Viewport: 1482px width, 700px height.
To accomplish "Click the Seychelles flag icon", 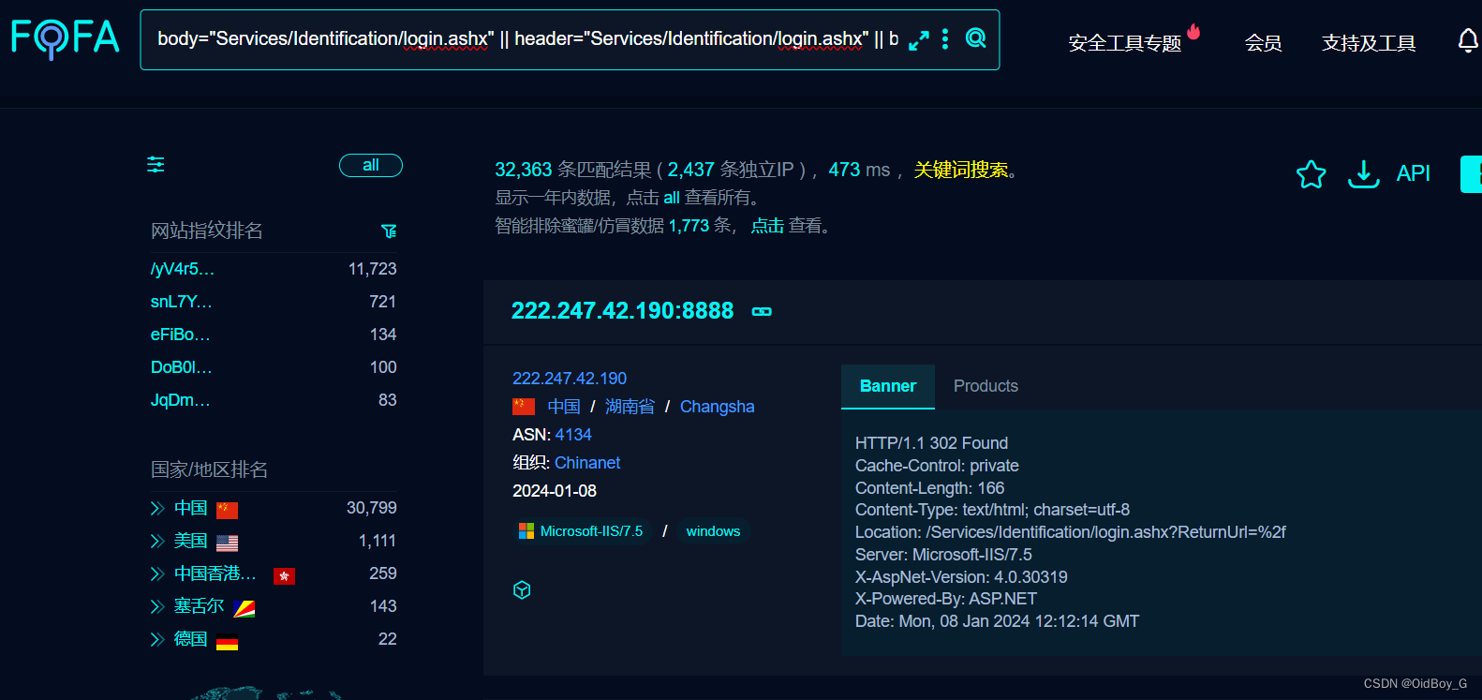I will coord(245,609).
